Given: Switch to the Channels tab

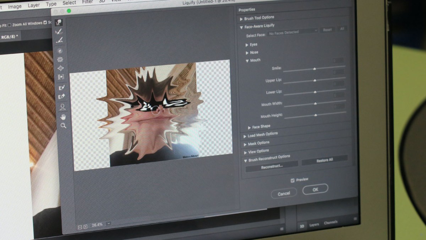Looking at the screenshot, I should [331, 223].
